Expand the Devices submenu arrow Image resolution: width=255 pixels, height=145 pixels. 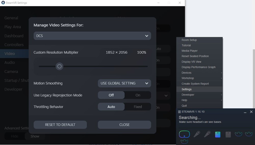222,73
